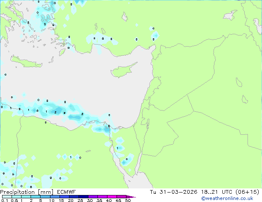Click the 15–20 mm legend swatch
Viewport: 262px width, 202px height.
coord(64,197)
